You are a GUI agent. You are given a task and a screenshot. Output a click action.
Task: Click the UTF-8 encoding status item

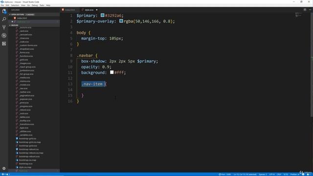272,175
